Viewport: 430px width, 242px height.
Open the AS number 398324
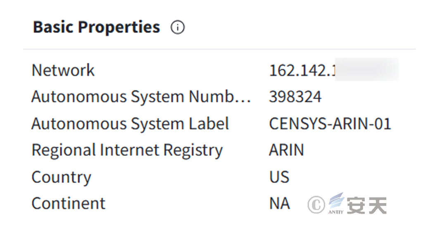click(295, 97)
